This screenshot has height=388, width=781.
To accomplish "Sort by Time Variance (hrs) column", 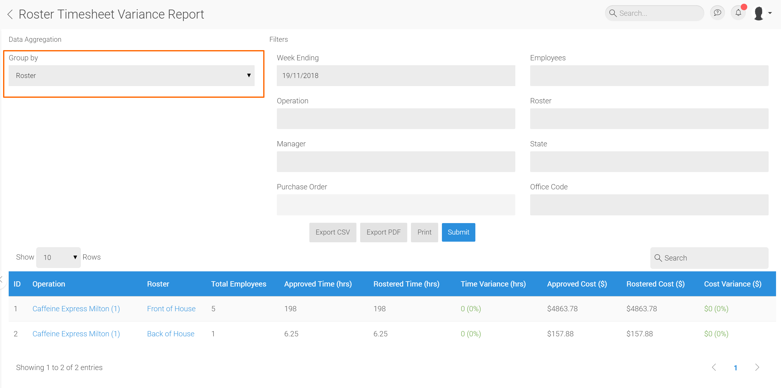I will pos(493,284).
